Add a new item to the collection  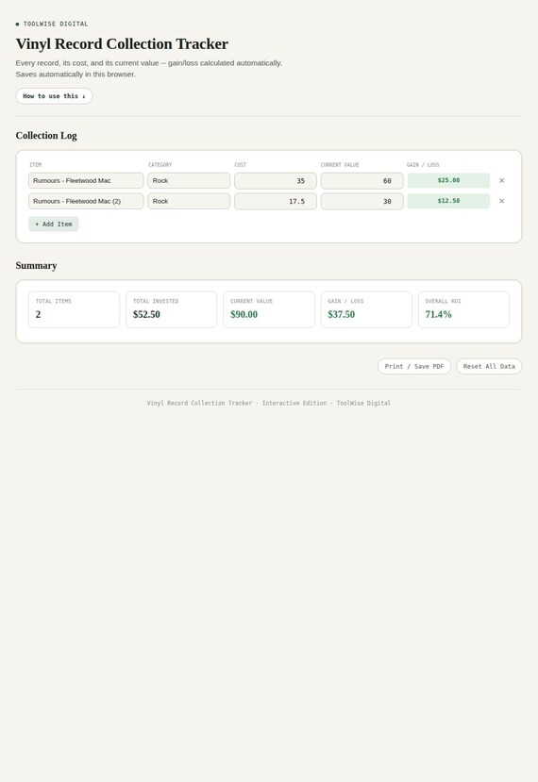point(54,224)
